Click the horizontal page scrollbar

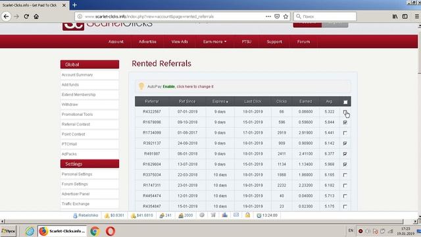pyautogui.click(x=204, y=221)
